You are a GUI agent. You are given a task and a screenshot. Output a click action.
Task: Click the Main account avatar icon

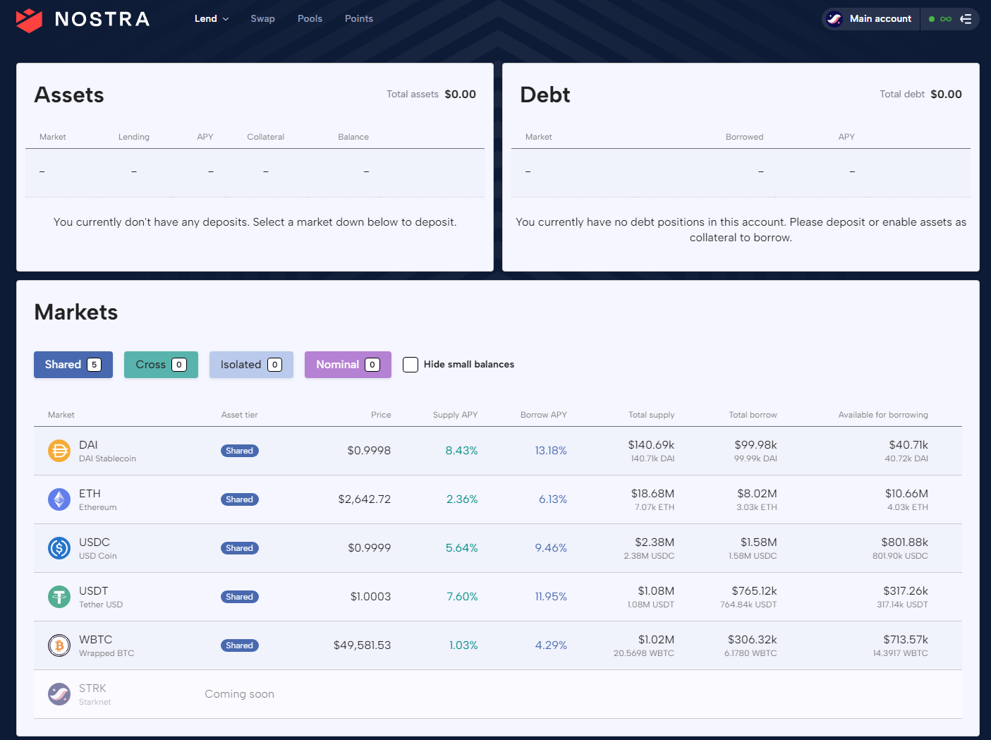(834, 19)
